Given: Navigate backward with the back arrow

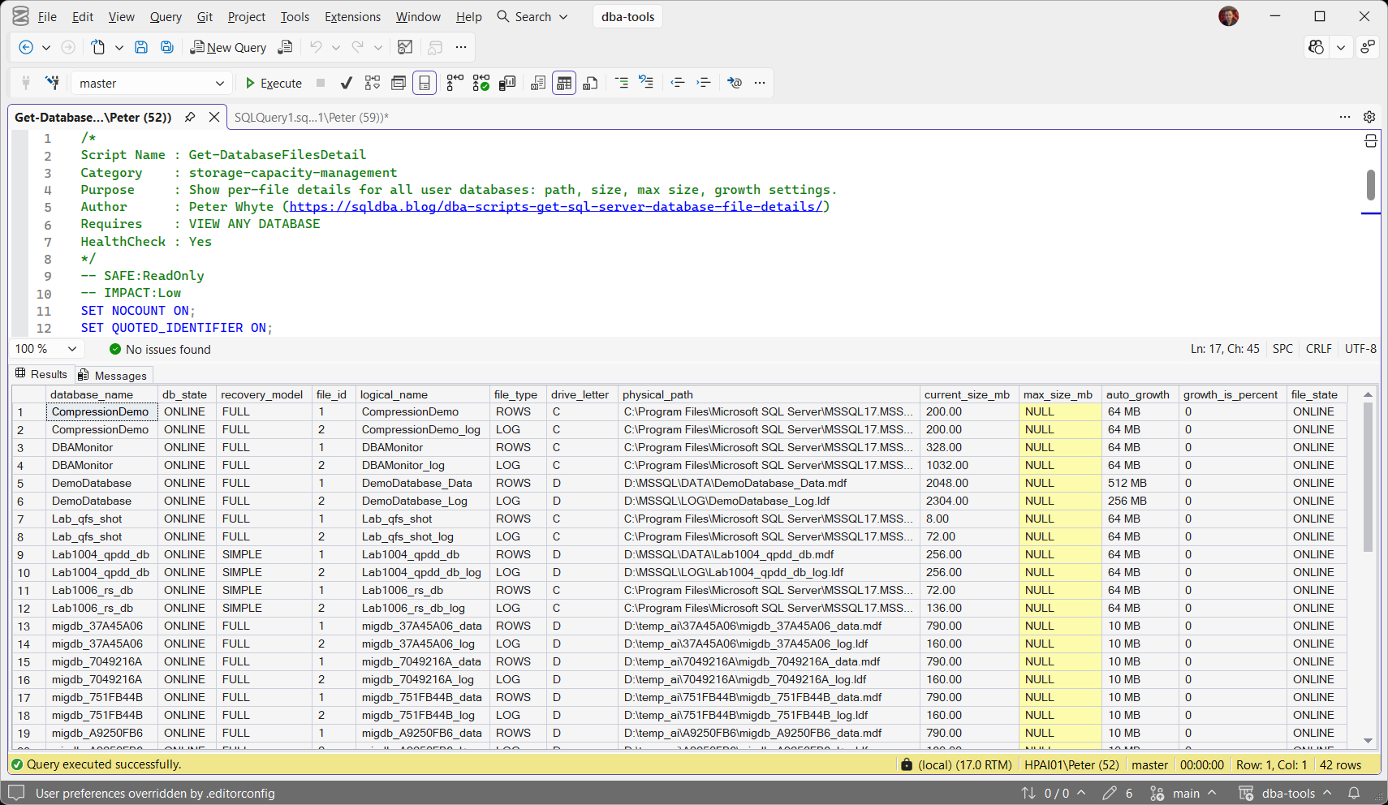Looking at the screenshot, I should [x=26, y=47].
